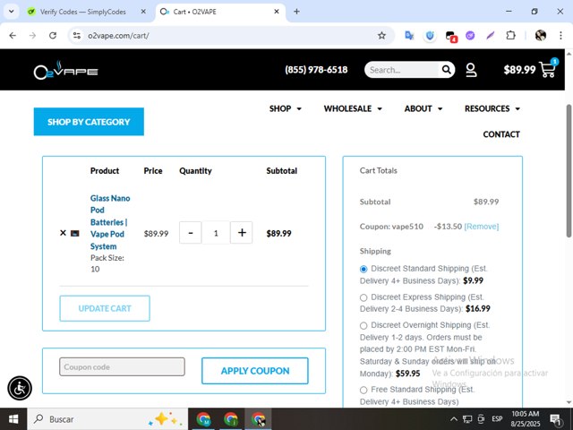Image resolution: width=573 pixels, height=430 pixels.
Task: Click SHOP BY CATEGORY button
Action: tap(89, 122)
